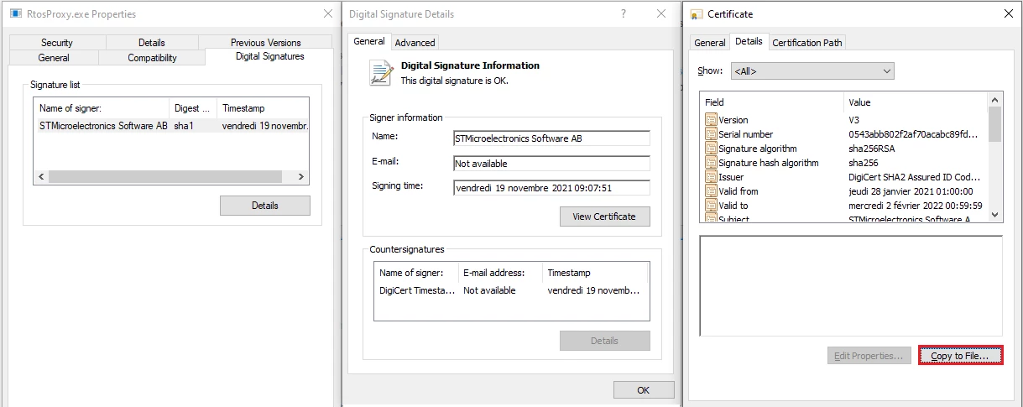
Task: Select the value mercredi 2 février 2022
Action: tap(916, 206)
